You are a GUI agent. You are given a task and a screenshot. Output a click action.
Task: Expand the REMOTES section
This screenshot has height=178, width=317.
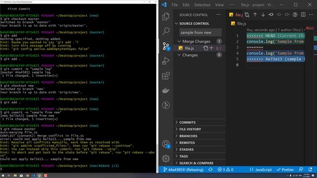click(x=199, y=143)
